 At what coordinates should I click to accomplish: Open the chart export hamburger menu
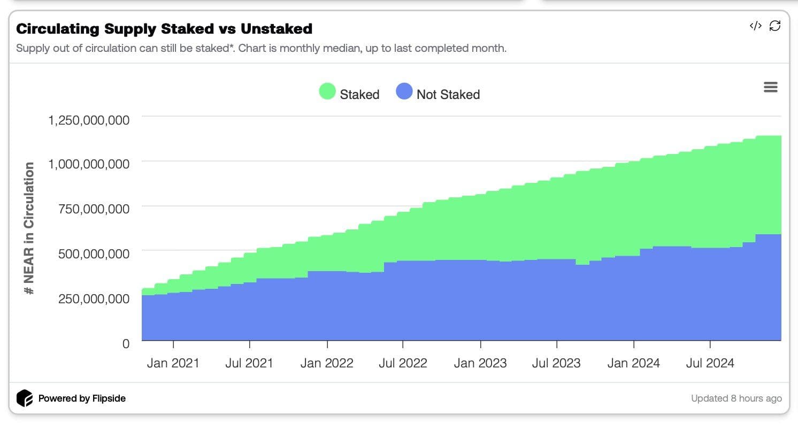click(770, 87)
